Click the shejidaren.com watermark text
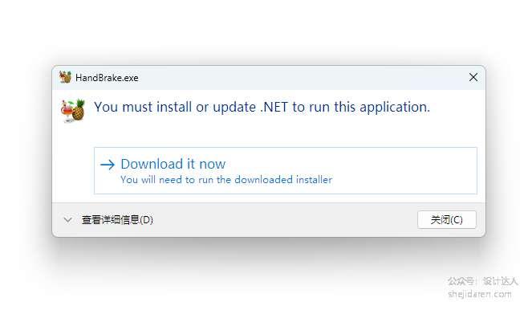 tap(480, 294)
